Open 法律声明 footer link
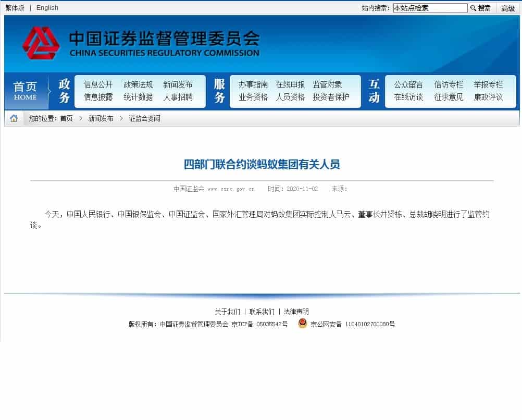The height and width of the screenshot is (420, 522). click(296, 312)
